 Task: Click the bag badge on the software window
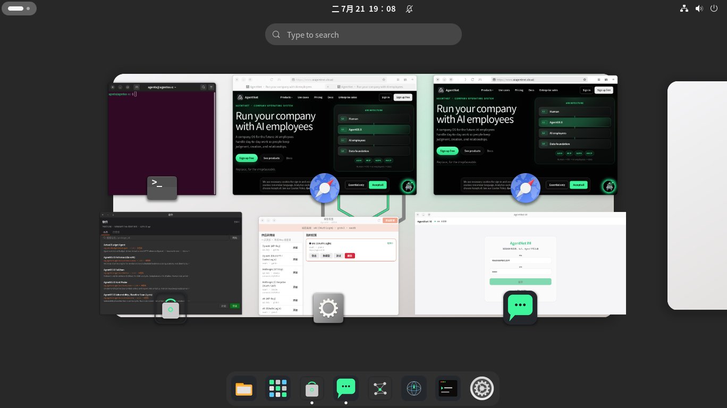[170, 308]
